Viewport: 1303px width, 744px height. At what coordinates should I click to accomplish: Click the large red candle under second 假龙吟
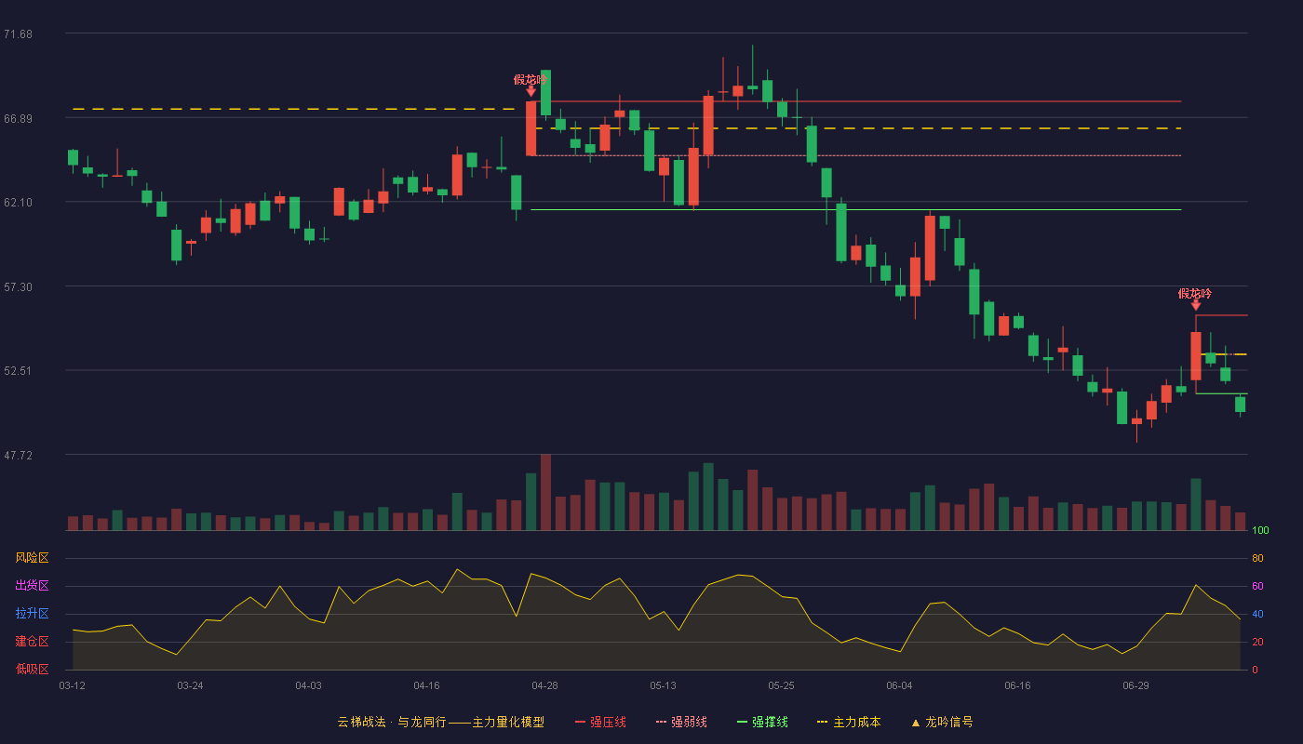(x=1196, y=356)
